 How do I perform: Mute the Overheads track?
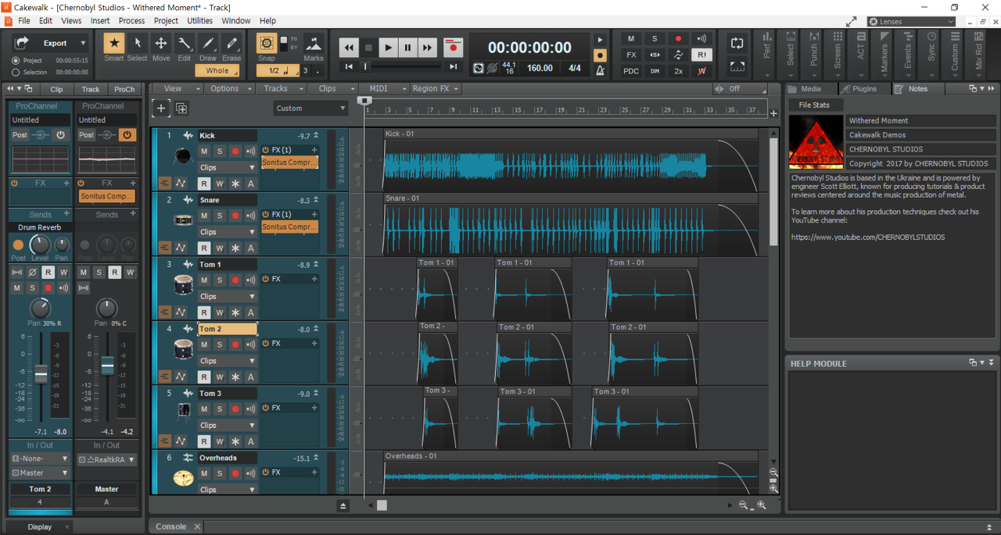(204, 473)
